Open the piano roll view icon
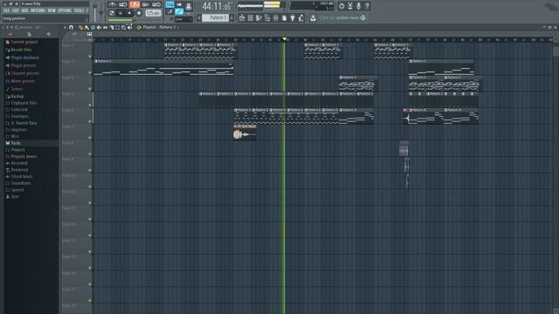Viewport: 559px width, 314px height. [x=259, y=17]
